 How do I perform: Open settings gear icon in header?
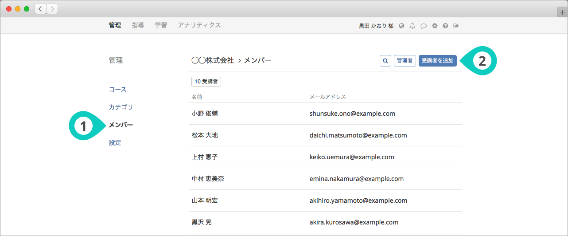[435, 26]
